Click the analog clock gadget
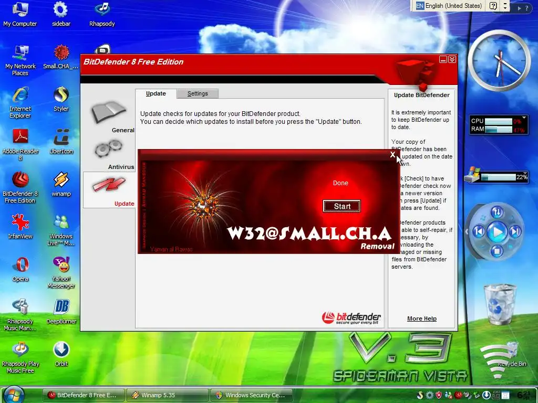This screenshot has height=403, width=538. [499, 61]
